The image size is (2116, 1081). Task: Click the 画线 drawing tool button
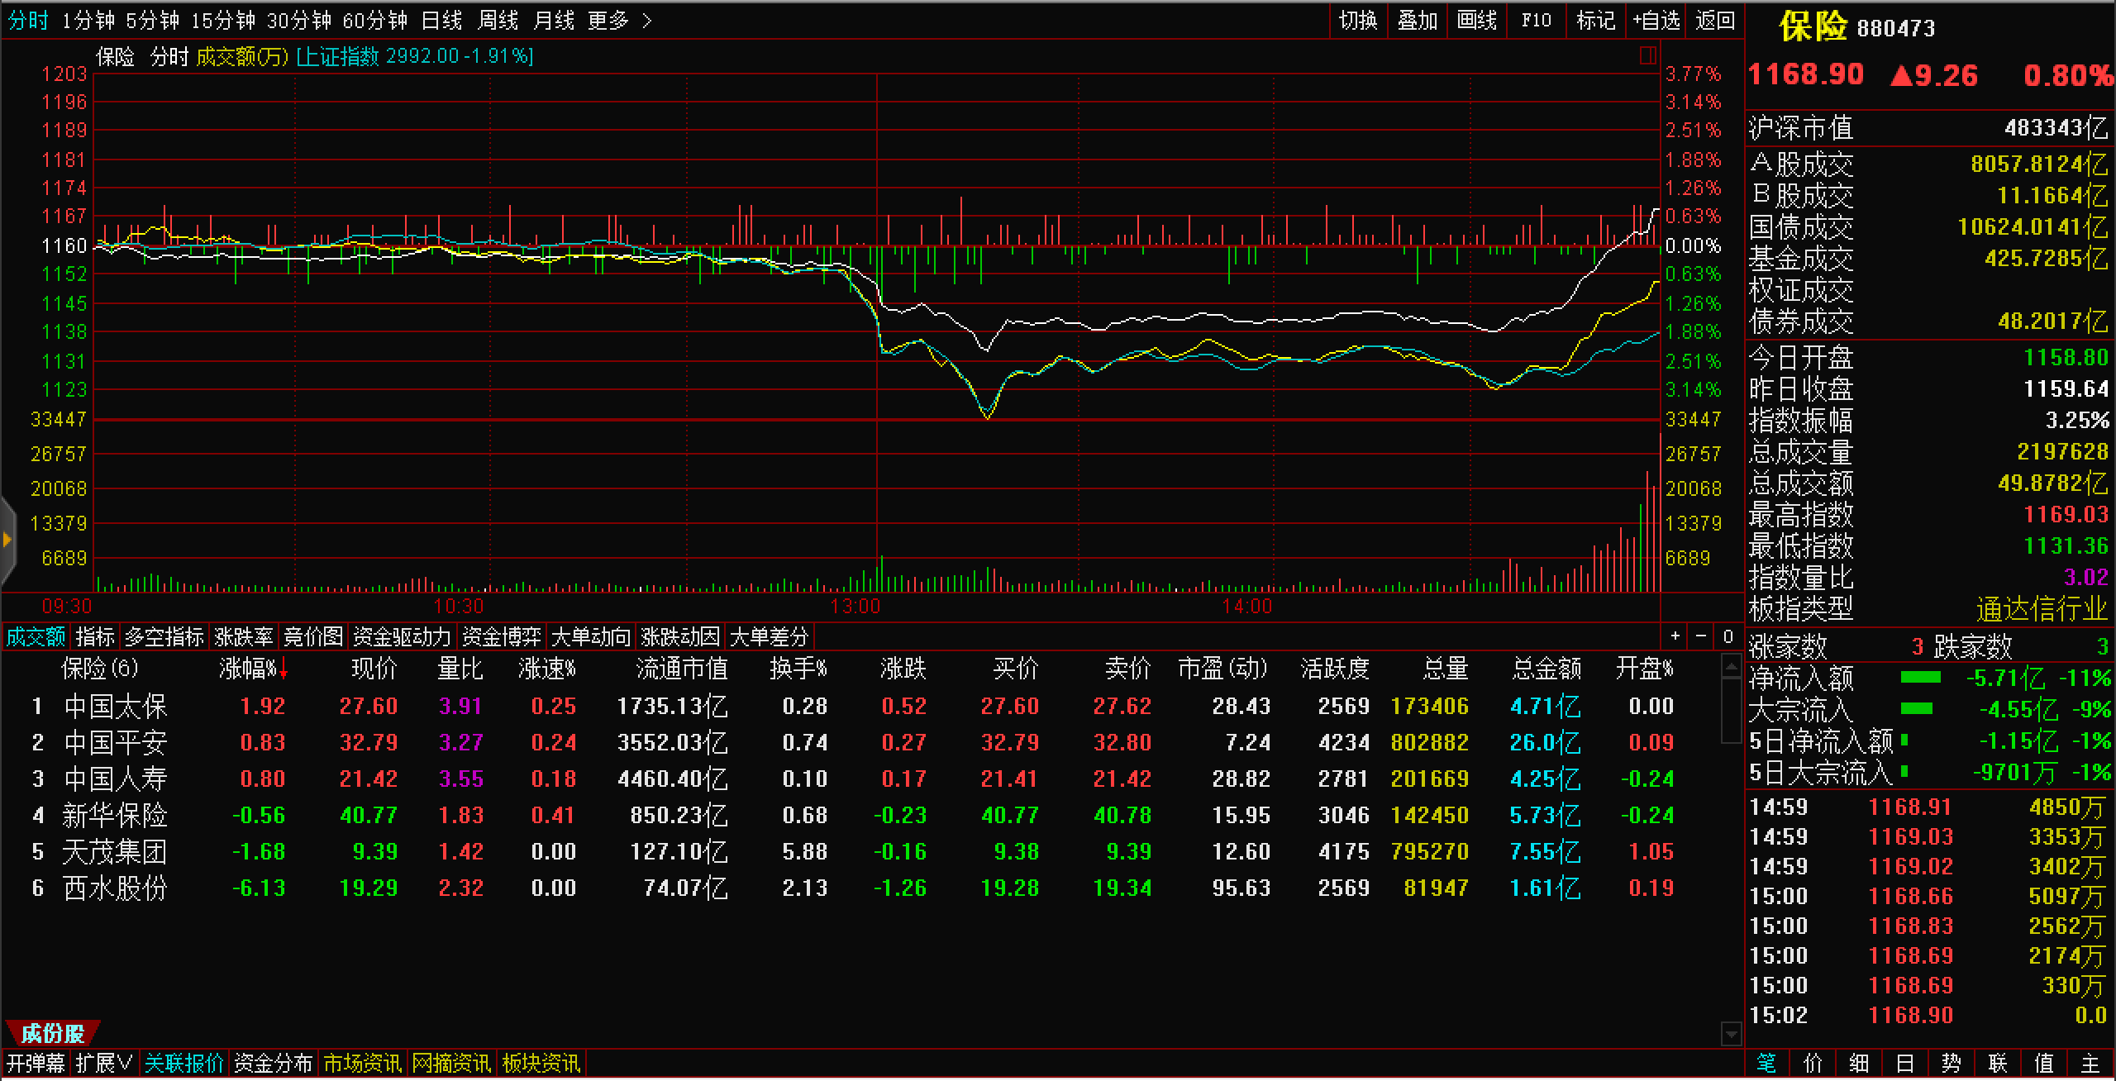pos(1477,20)
